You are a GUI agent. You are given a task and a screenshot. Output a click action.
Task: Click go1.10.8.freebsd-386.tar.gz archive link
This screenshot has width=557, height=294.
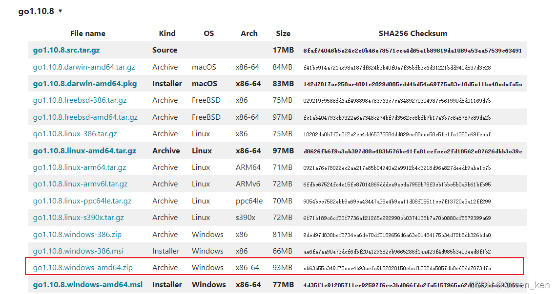80,100
